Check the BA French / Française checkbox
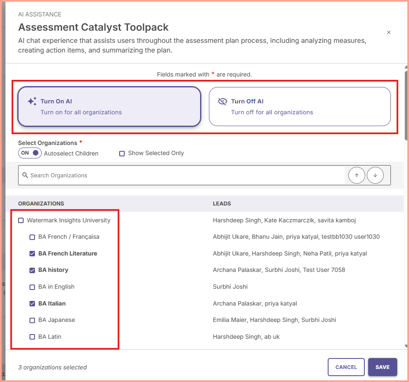 pyautogui.click(x=32, y=237)
